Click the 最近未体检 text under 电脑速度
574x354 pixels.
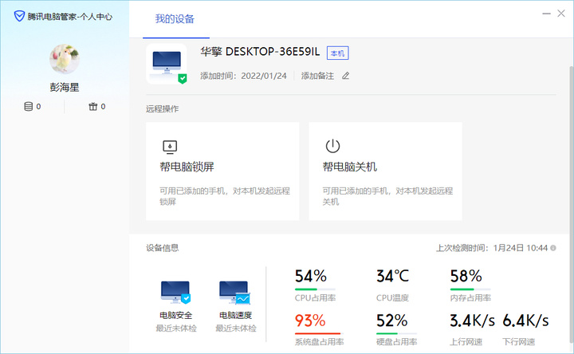[x=236, y=328]
